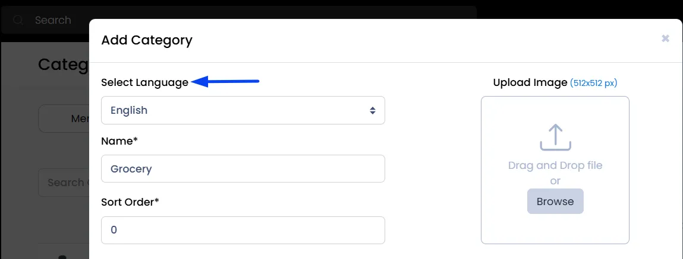This screenshot has width=683, height=259.
Task: Click the partially hidden Search field behind dialog
Action: (64, 183)
